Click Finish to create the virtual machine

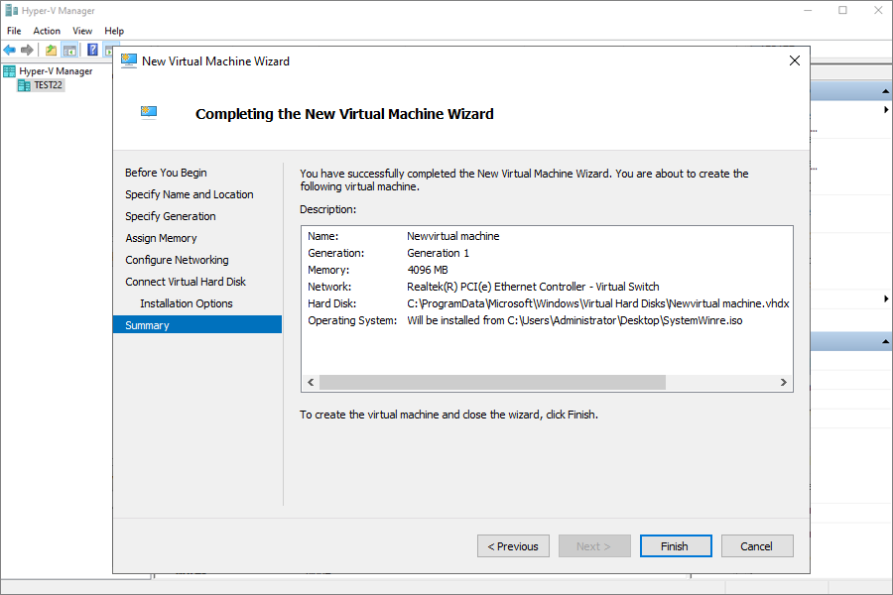tap(676, 546)
